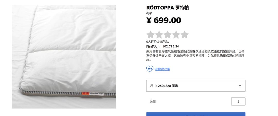Click the blue add-to-cart button at bottom

196,114
